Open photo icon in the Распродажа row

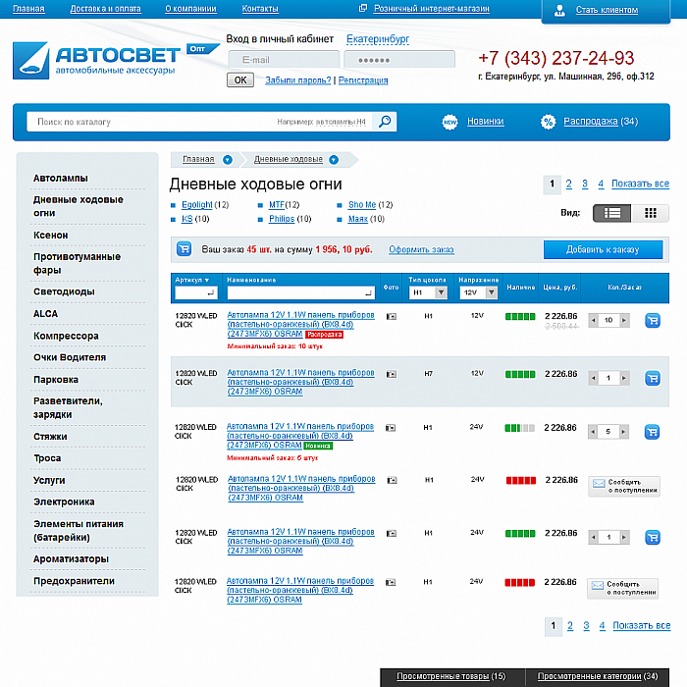point(392,316)
